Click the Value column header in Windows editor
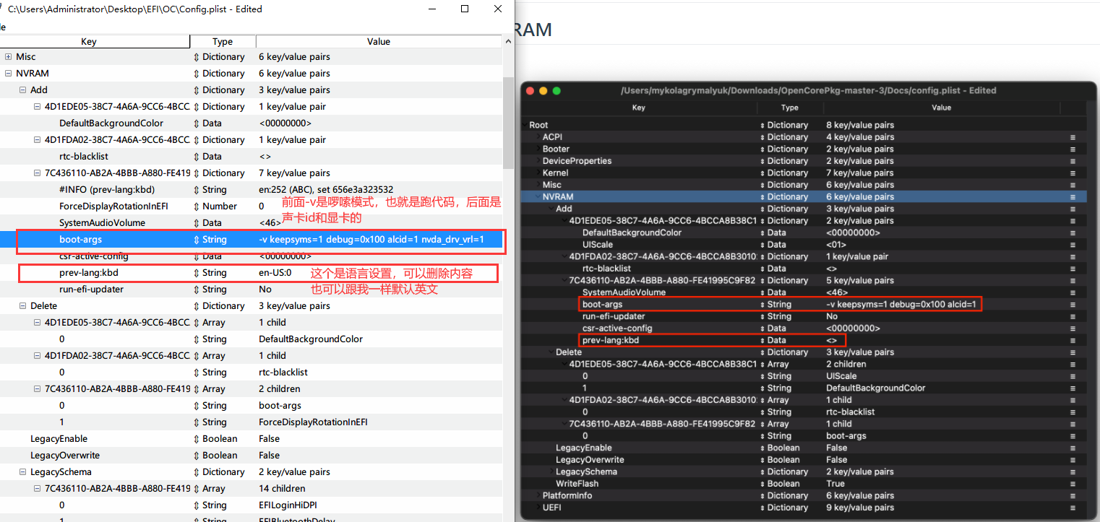Image resolution: width=1100 pixels, height=522 pixels. click(378, 42)
